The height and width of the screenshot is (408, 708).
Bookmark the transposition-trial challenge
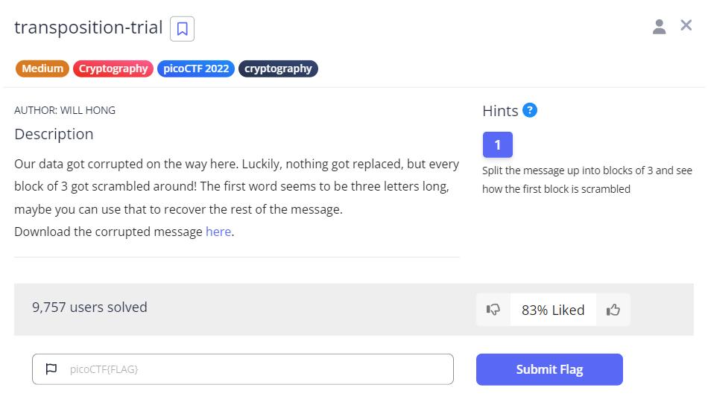(x=182, y=29)
